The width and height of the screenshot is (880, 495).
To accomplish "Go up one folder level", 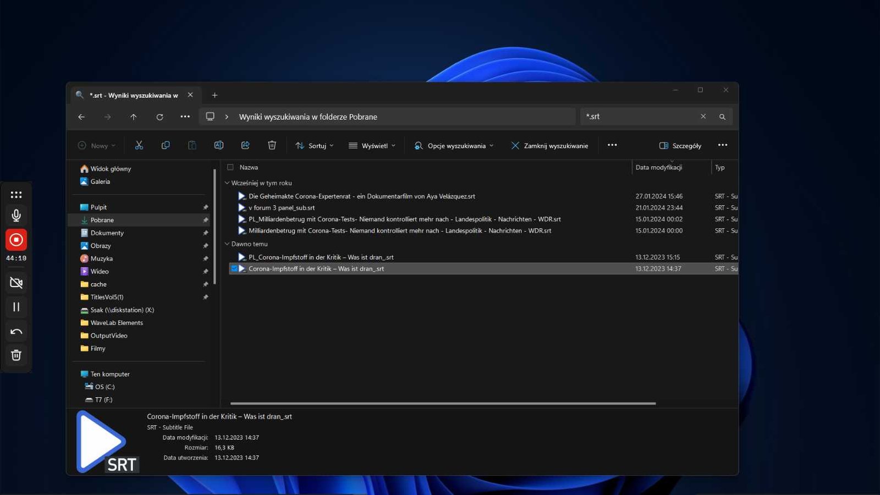I will click(x=134, y=117).
